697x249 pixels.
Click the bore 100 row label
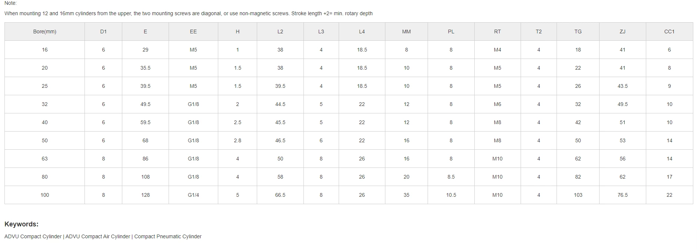tap(44, 195)
